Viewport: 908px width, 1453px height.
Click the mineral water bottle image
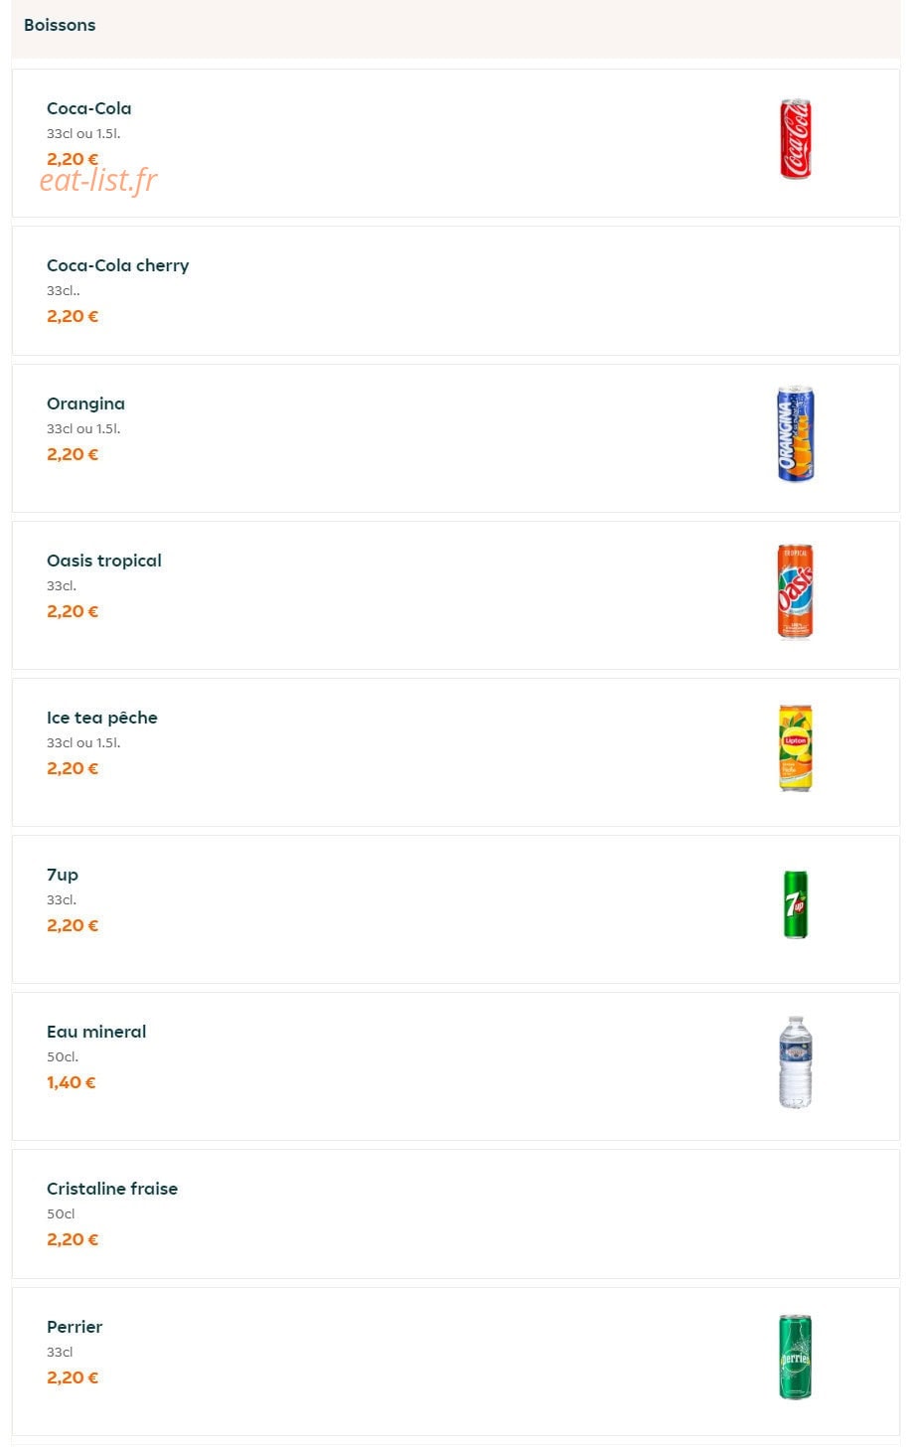[796, 1061]
